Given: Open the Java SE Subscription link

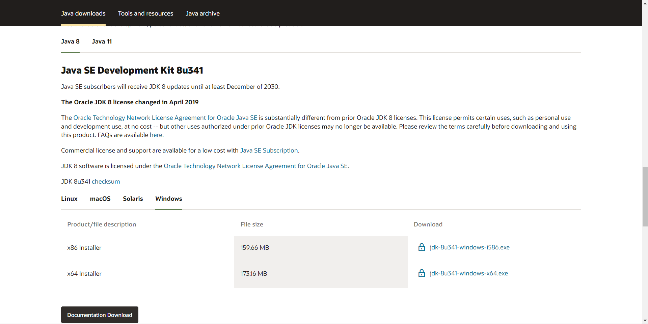Looking at the screenshot, I should [269, 151].
